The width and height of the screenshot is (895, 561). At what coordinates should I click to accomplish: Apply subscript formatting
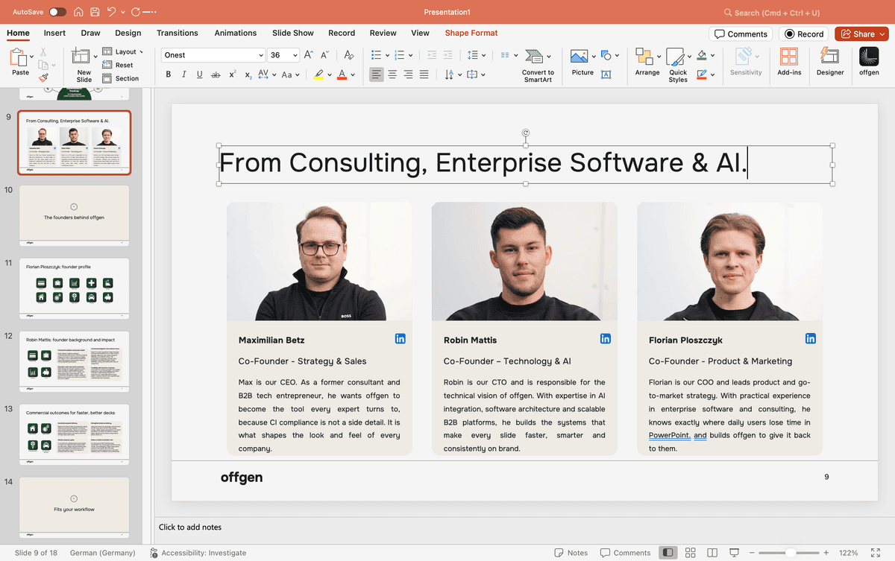tap(248, 75)
